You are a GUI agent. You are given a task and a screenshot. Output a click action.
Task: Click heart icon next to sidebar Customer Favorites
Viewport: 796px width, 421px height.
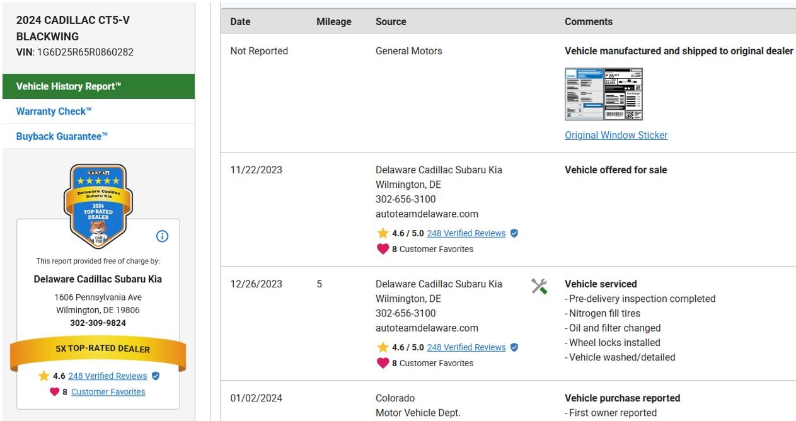tap(55, 392)
